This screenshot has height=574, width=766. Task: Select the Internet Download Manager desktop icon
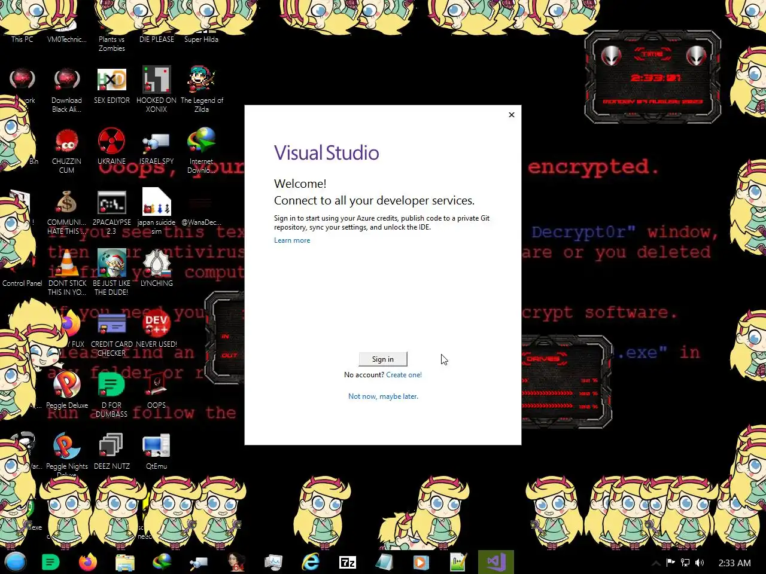[x=202, y=151]
